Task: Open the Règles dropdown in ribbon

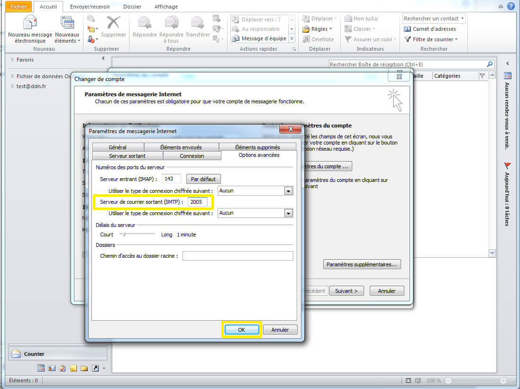Action: click(x=322, y=29)
